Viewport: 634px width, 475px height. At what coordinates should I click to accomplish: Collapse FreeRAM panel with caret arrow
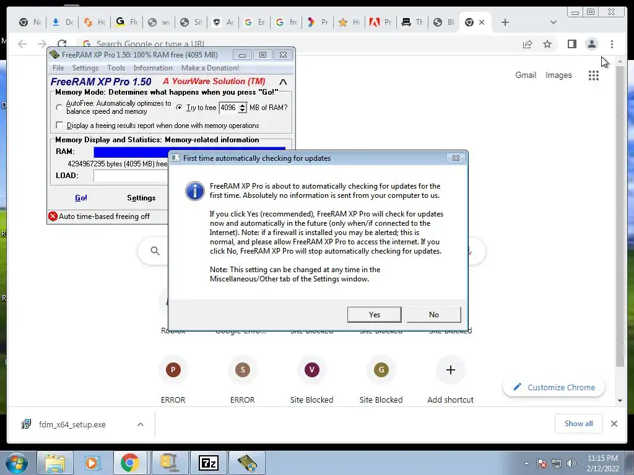[x=283, y=82]
